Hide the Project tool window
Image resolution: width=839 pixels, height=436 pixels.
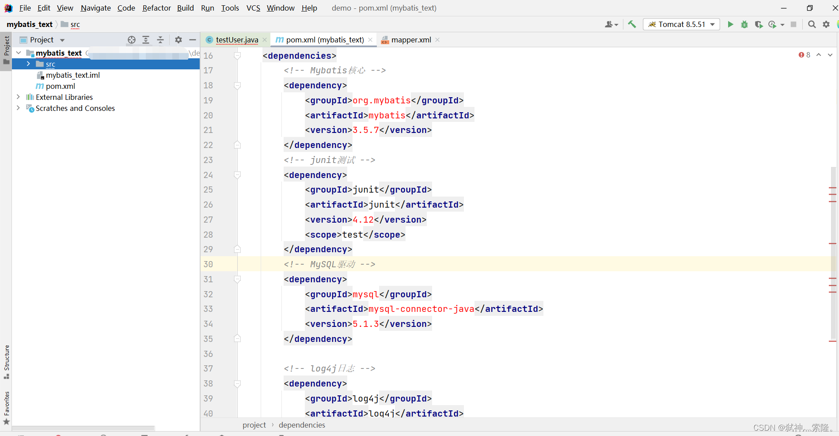click(193, 40)
